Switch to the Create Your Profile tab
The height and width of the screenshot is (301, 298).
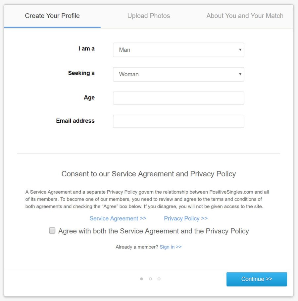52,16
